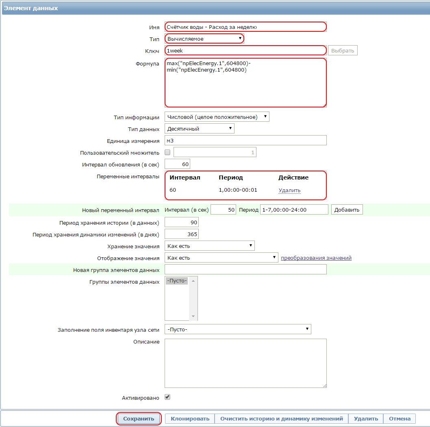Follow the преобразования значений link
The width and height of the screenshot is (430, 427).
316,258
